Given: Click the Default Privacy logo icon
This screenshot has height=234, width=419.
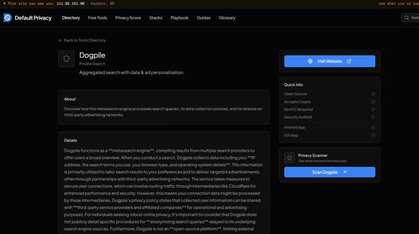Looking at the screenshot, I should tap(8, 17).
